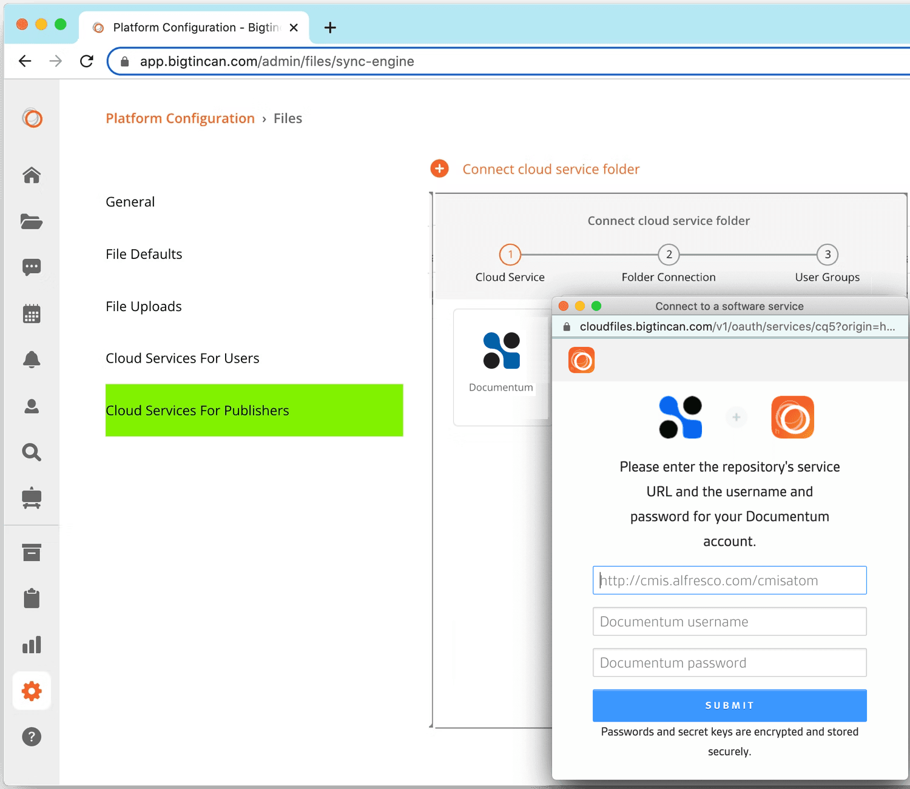910x789 pixels.
Task: Reload the page with the refresh icon
Action: tap(87, 61)
